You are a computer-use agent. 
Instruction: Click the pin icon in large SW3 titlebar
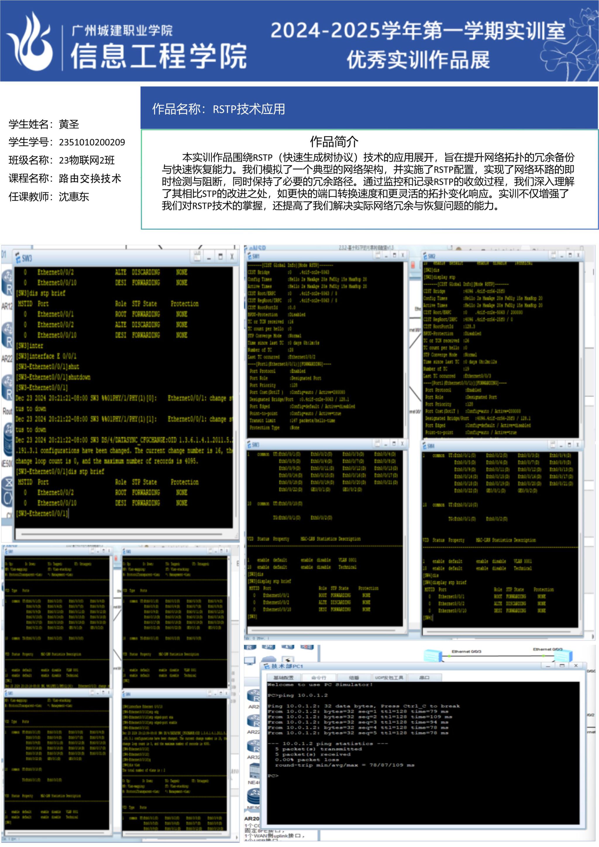click(197, 256)
